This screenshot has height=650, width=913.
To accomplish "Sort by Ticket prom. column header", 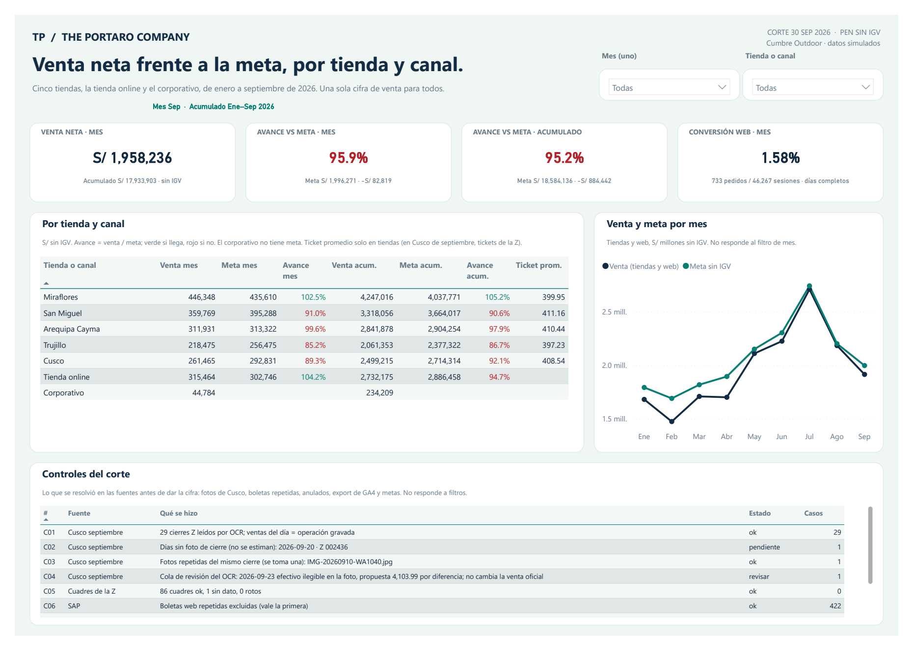I will pos(538,265).
